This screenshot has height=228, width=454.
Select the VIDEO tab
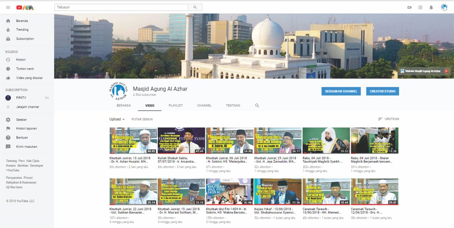click(149, 106)
